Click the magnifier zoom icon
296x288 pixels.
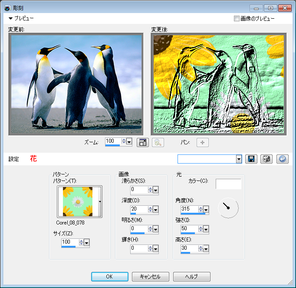point(158,142)
